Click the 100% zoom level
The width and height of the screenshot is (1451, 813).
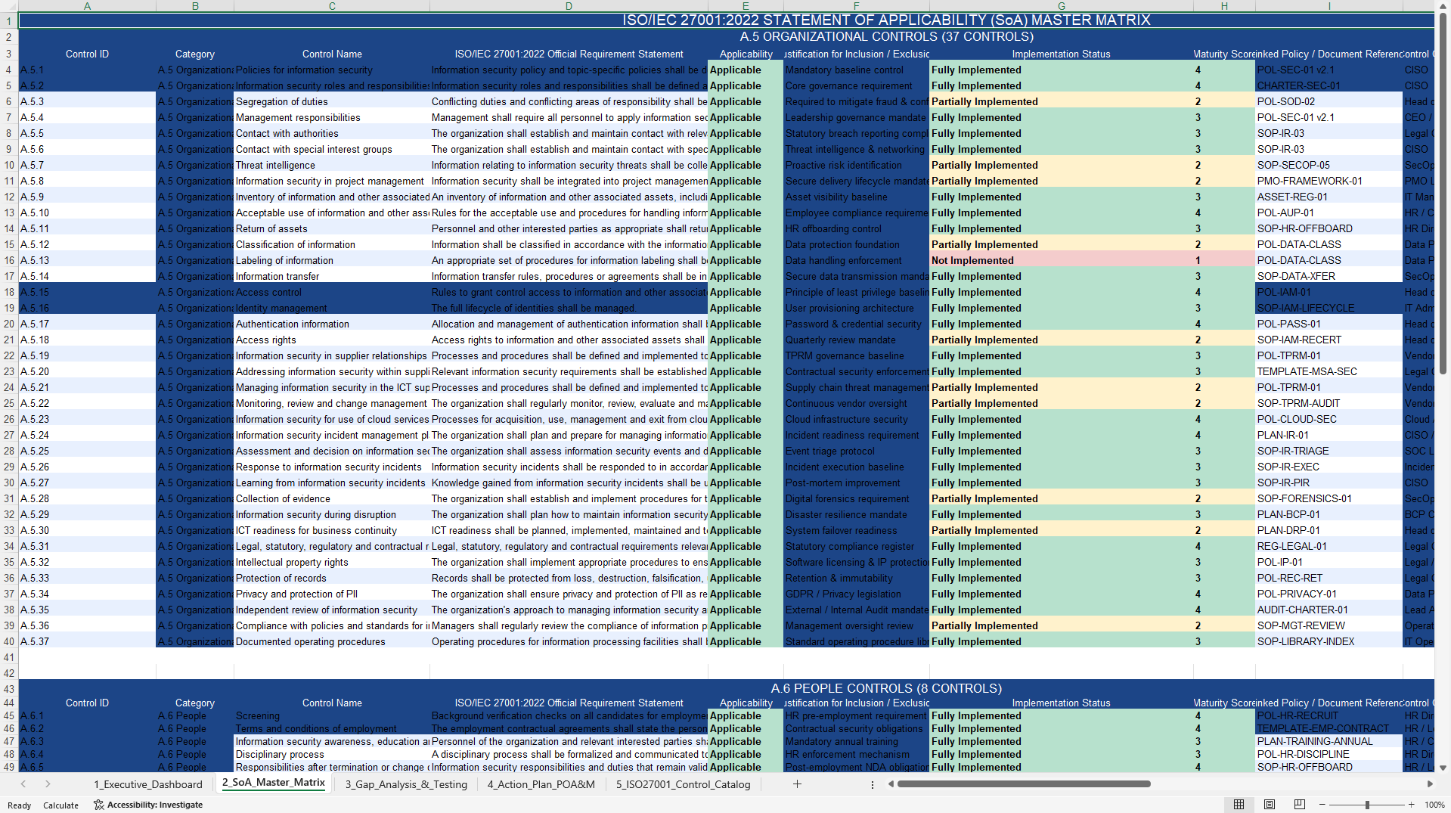pos(1434,805)
